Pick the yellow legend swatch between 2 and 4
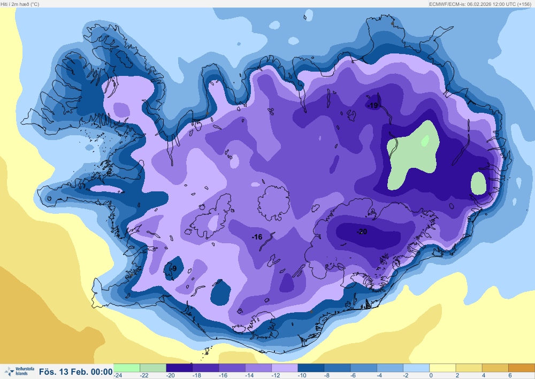 pos(469,368)
